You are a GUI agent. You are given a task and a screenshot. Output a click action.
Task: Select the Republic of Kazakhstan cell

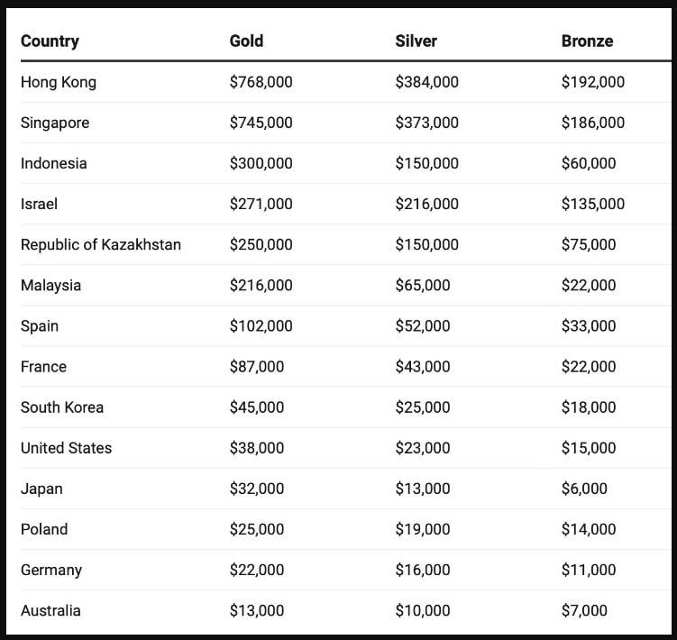[101, 244]
